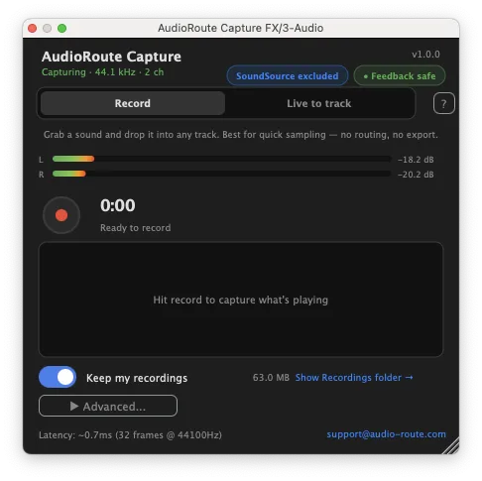Toggle the Keep my recordings switch
This screenshot has height=481, width=482.
[x=58, y=377]
